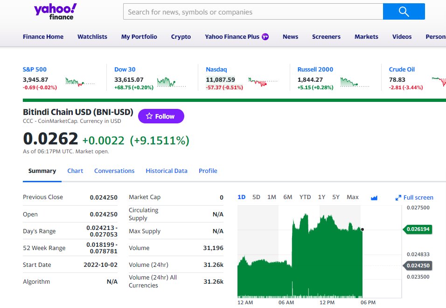Screen dimensions: 446x308
Task: Select the 1D chart range
Action: click(x=242, y=197)
